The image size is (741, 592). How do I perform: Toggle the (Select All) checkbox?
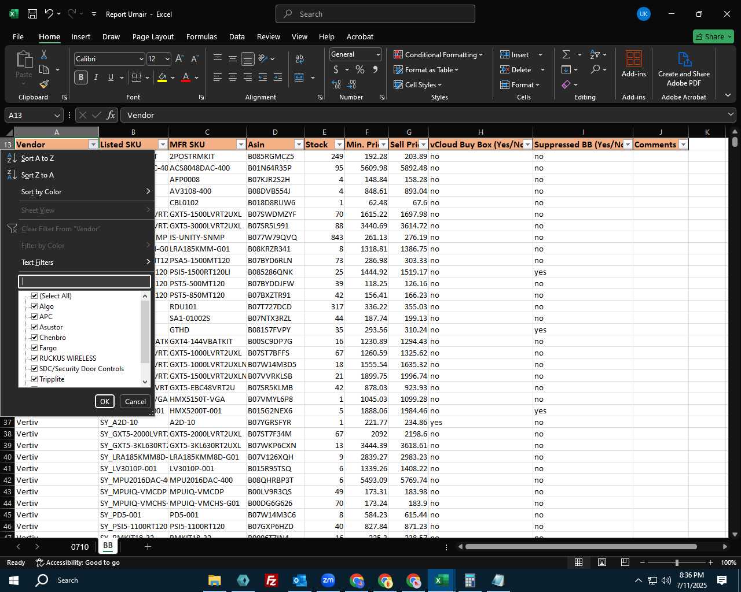[x=34, y=296]
